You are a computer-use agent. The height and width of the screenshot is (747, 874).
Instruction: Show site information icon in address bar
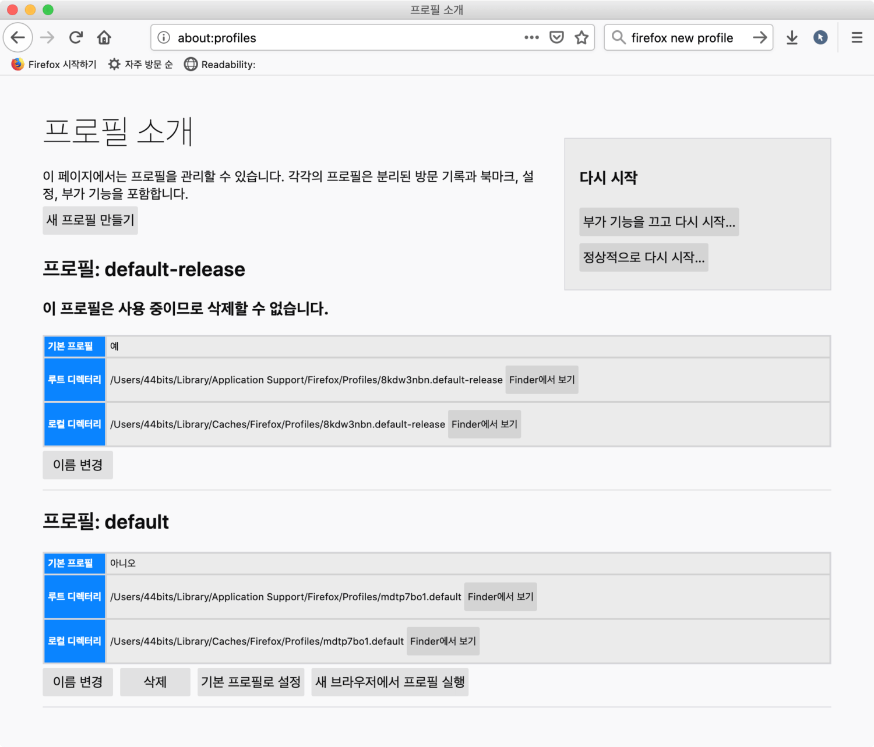click(x=164, y=38)
